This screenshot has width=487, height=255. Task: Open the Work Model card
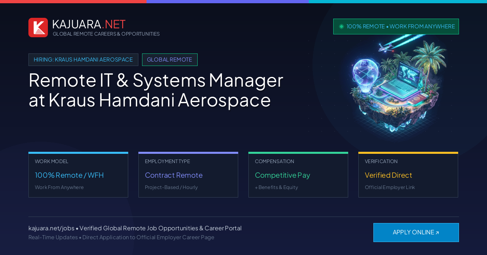[x=78, y=174]
